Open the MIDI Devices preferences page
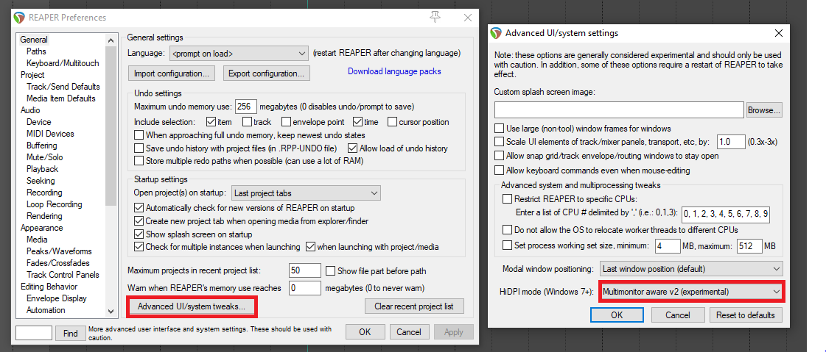826x352 pixels. 50,134
